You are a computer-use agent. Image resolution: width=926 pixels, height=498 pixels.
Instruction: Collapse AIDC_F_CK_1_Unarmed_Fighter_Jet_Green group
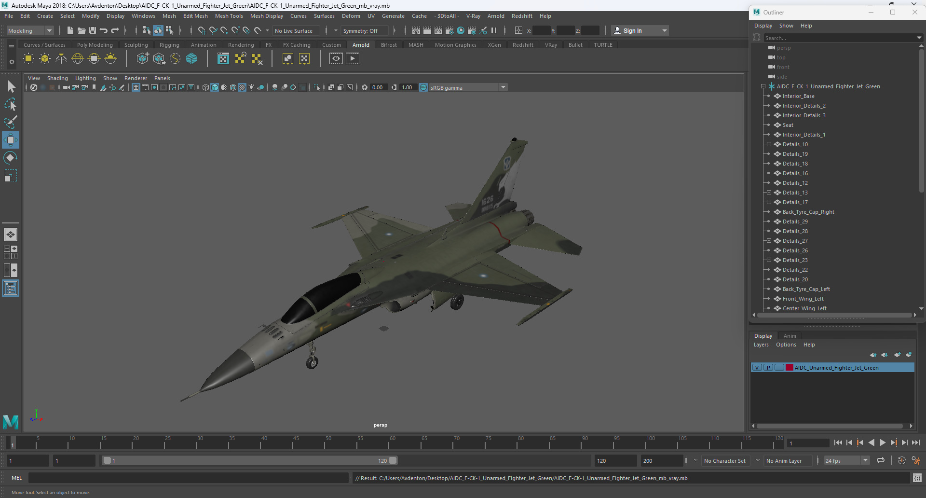pyautogui.click(x=763, y=86)
